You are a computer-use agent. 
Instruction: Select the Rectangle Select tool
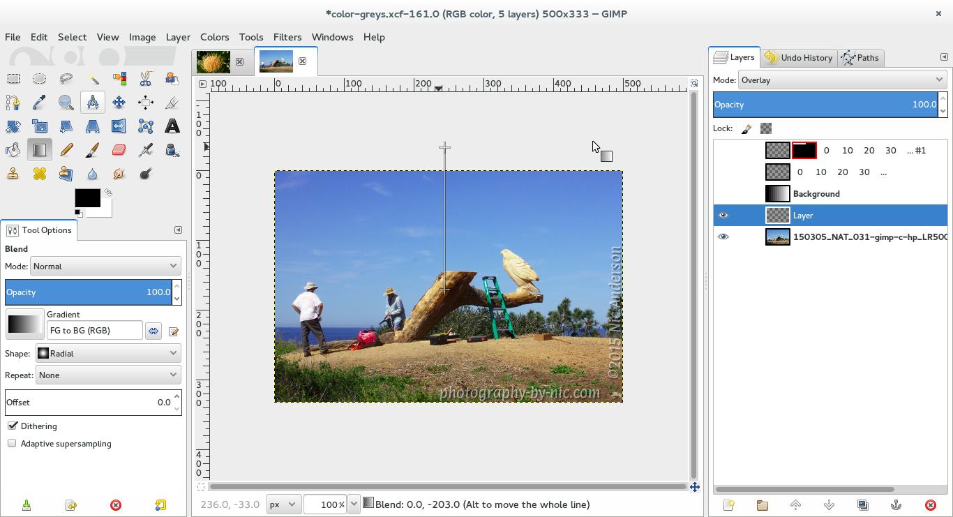[13, 79]
